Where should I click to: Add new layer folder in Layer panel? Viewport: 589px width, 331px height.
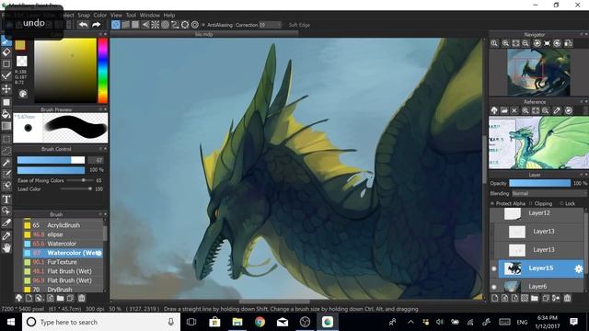click(x=535, y=298)
